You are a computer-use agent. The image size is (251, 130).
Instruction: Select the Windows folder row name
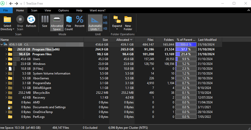[x=39, y=64]
